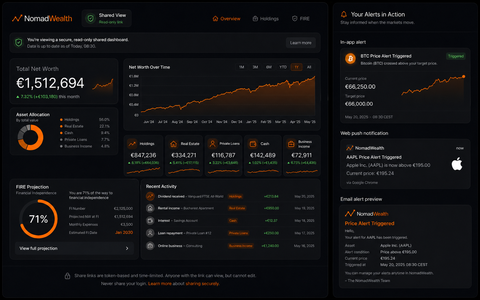
Task: Click the NomadWealth icon in the web push notification
Action: pyautogui.click(x=350, y=148)
